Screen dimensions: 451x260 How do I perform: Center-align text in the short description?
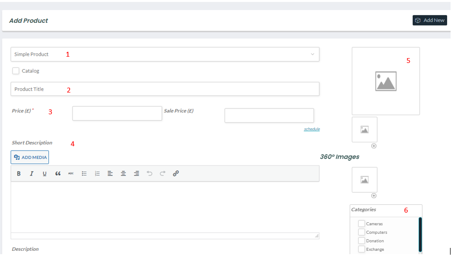pos(123,173)
